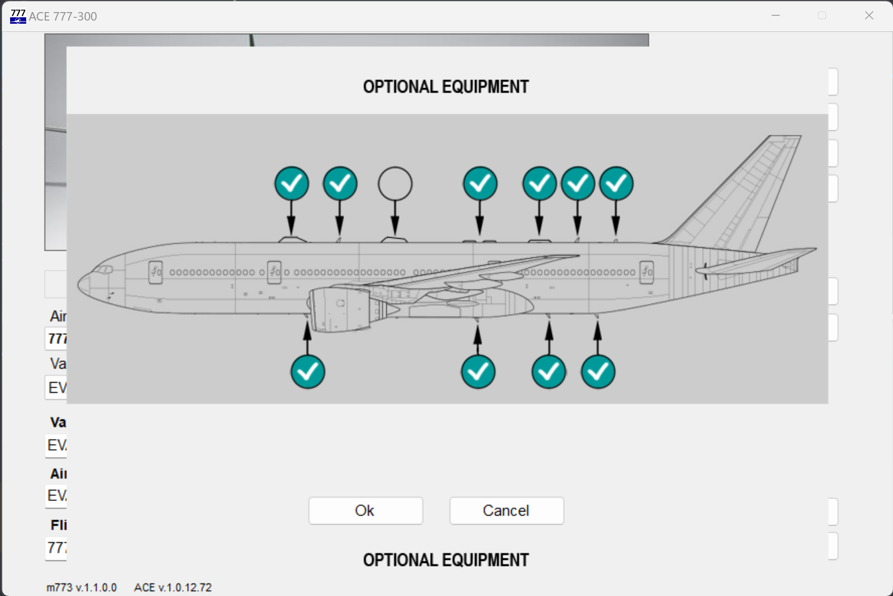Toggle the fifth top-row equipment checkmark
This screenshot has width=893, height=596.
coord(539,184)
